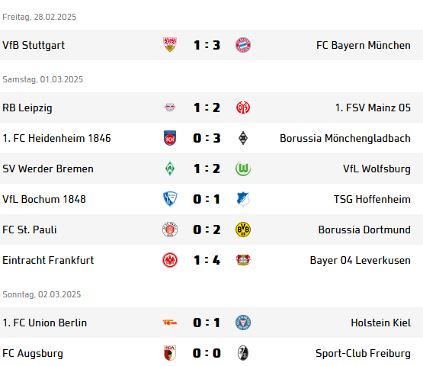This screenshot has height=366, width=423.
Task: Select the 1. FC Heidenheim 1846 name
Action: coord(56,138)
